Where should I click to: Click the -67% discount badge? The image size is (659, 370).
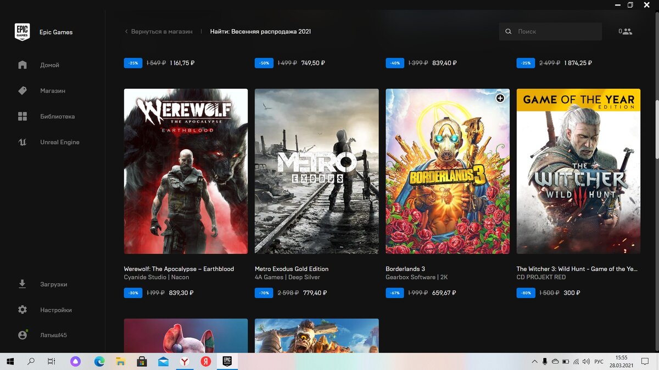(x=395, y=293)
